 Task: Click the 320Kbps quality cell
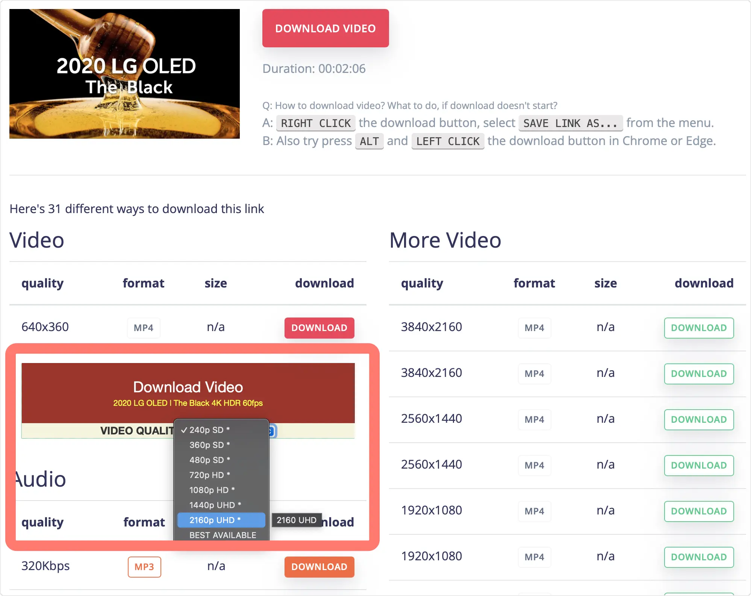coord(45,566)
